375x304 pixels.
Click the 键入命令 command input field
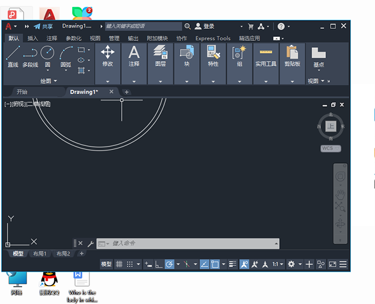(187, 244)
